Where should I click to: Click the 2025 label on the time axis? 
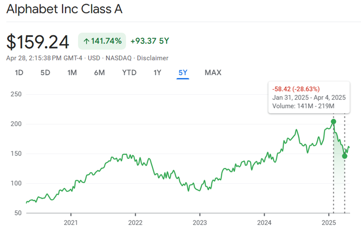[329, 223]
